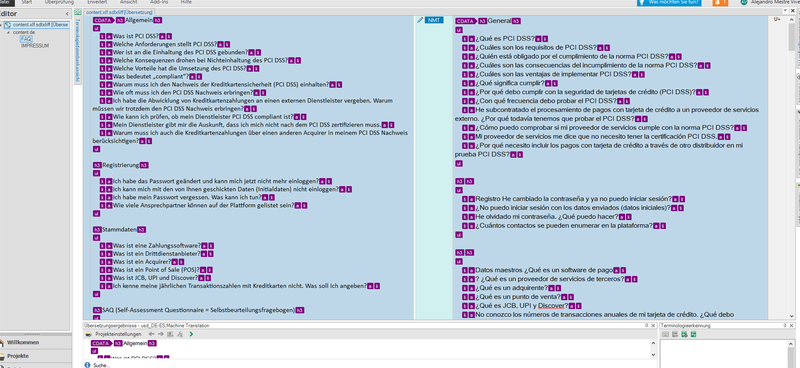Viewport: 800px width, 368px height.
Task: Collapse the Editor navigation pane
Action: tap(67, 14)
